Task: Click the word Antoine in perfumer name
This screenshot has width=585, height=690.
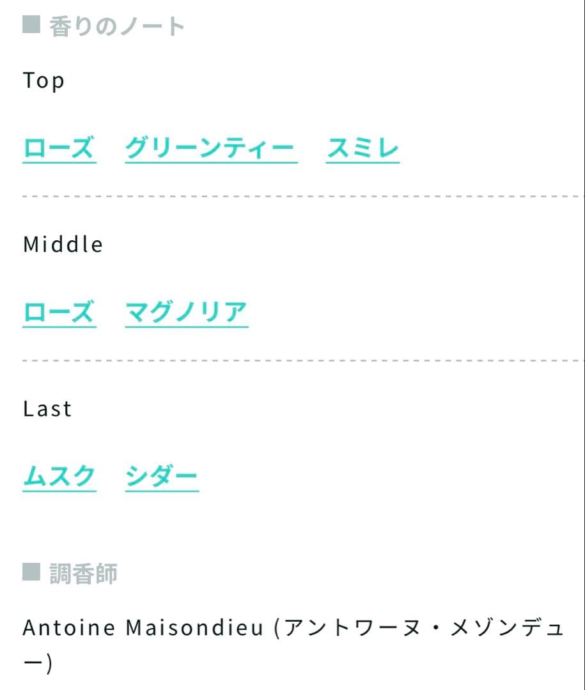Action: pos(69,629)
